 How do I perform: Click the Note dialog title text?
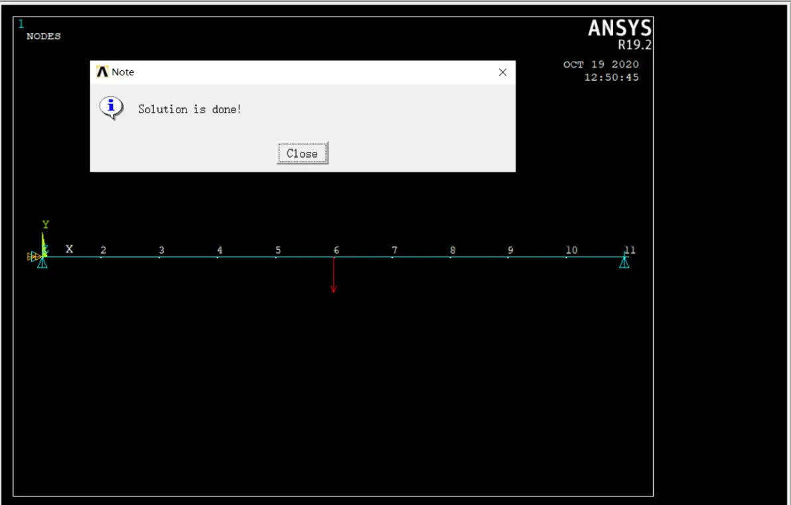123,72
